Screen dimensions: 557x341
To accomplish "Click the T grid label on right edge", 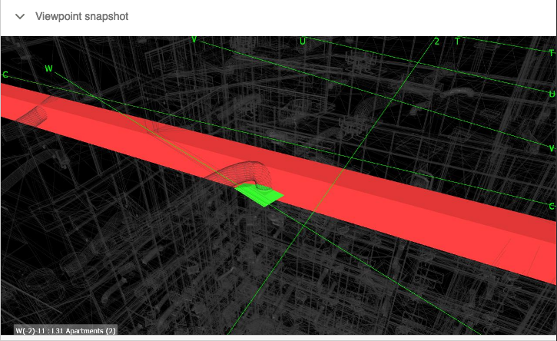I will point(552,53).
